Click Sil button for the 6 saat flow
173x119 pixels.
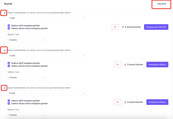(117, 102)
